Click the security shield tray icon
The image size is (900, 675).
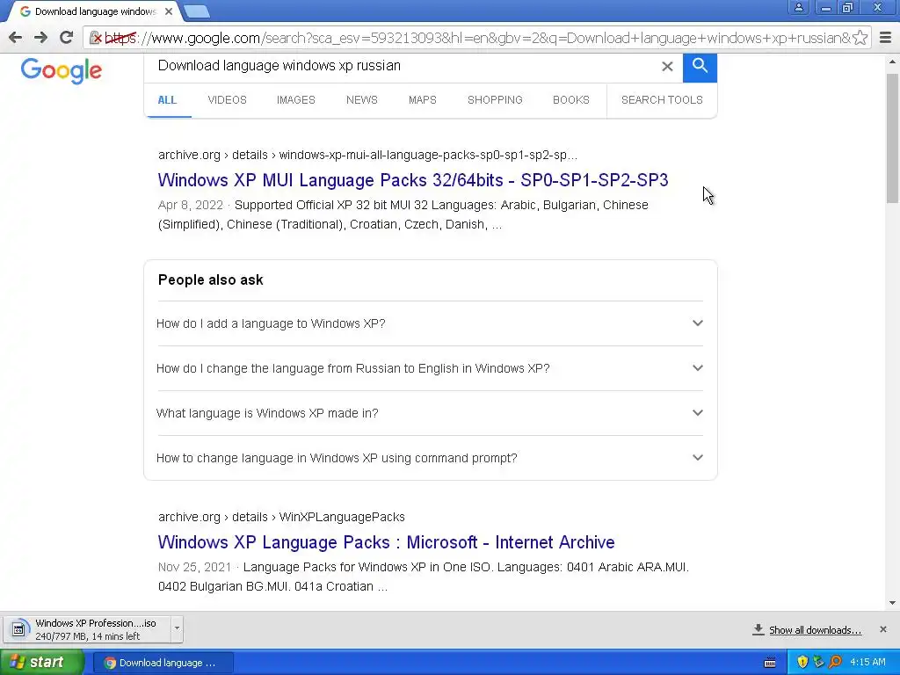pyautogui.click(x=802, y=663)
